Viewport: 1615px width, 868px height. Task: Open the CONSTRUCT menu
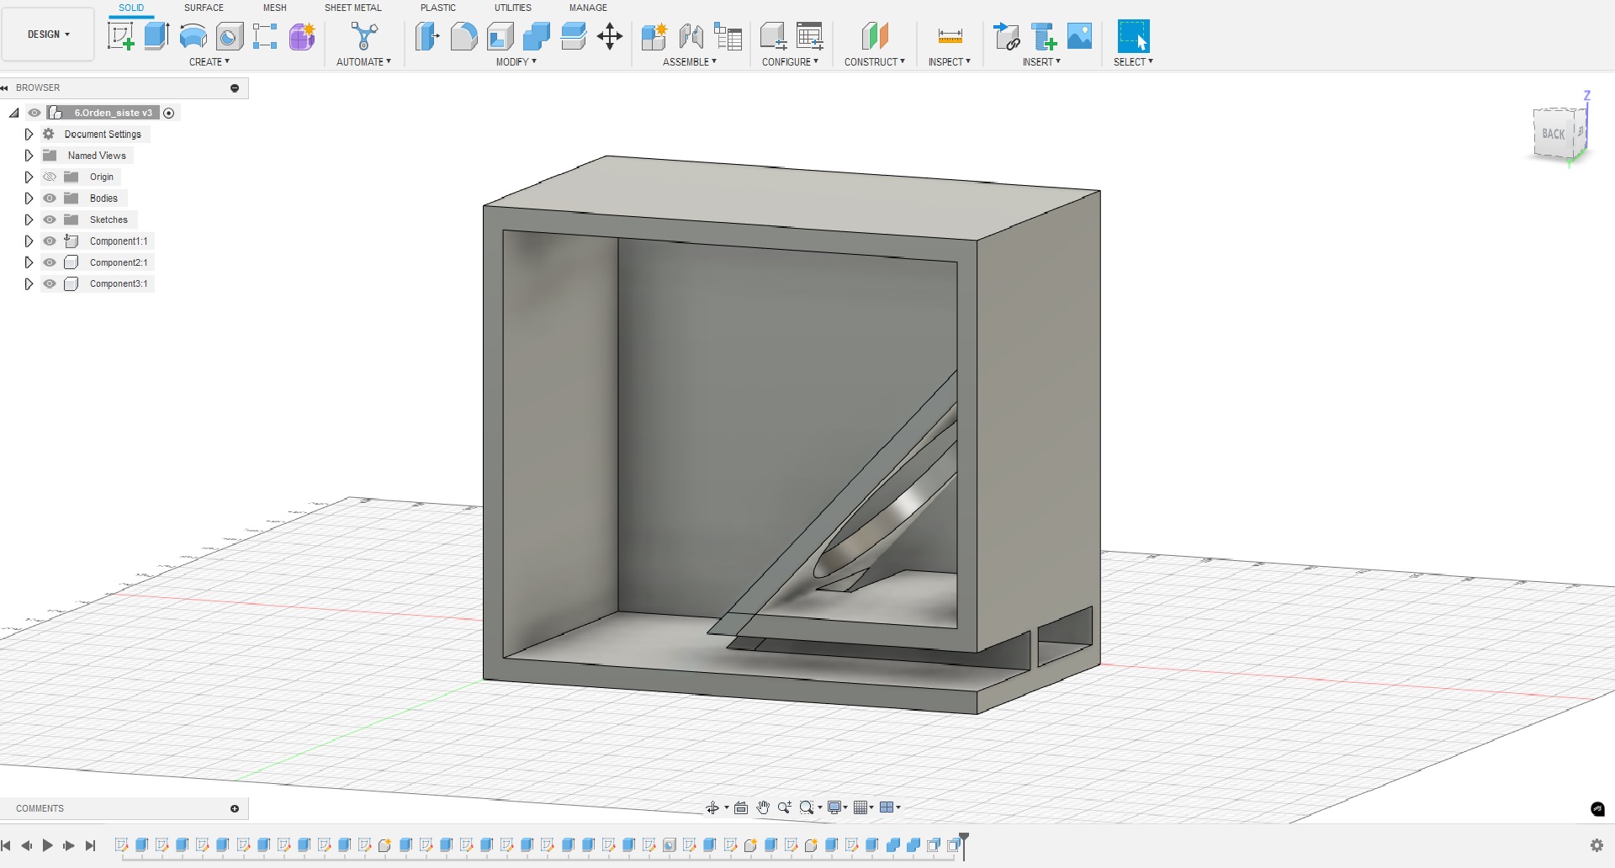click(x=874, y=62)
